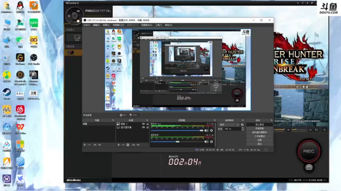Open the Docks (D) menu in OBS

click(x=118, y=25)
